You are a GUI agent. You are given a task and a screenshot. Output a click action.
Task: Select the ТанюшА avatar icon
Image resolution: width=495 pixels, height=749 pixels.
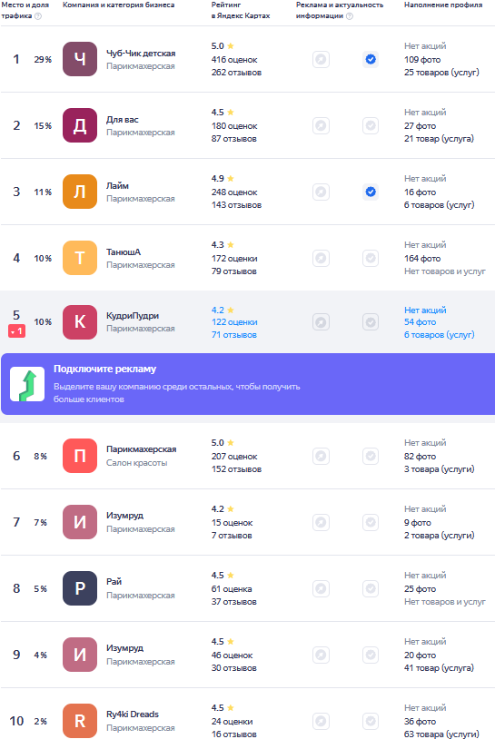80,258
